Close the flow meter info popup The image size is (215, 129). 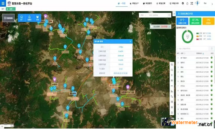[x=130, y=41]
